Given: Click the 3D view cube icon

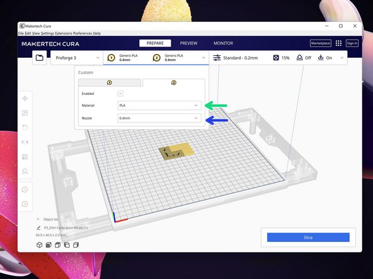Looking at the screenshot, I should click(x=40, y=245).
